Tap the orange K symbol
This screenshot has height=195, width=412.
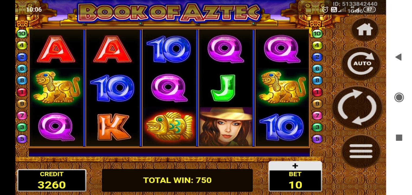pyautogui.click(x=113, y=127)
